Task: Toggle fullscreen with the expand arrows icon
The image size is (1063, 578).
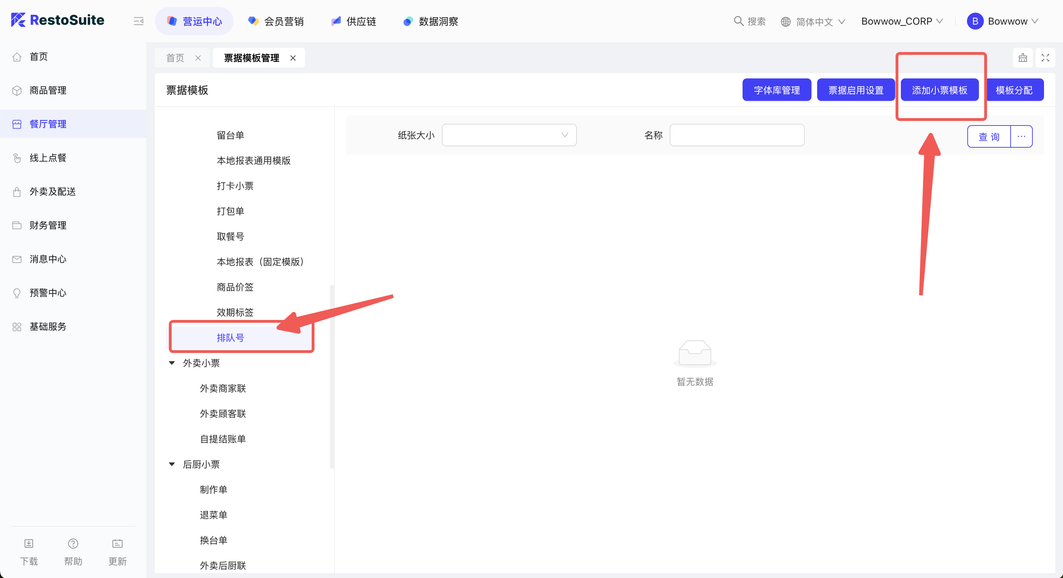Action: click(1045, 58)
